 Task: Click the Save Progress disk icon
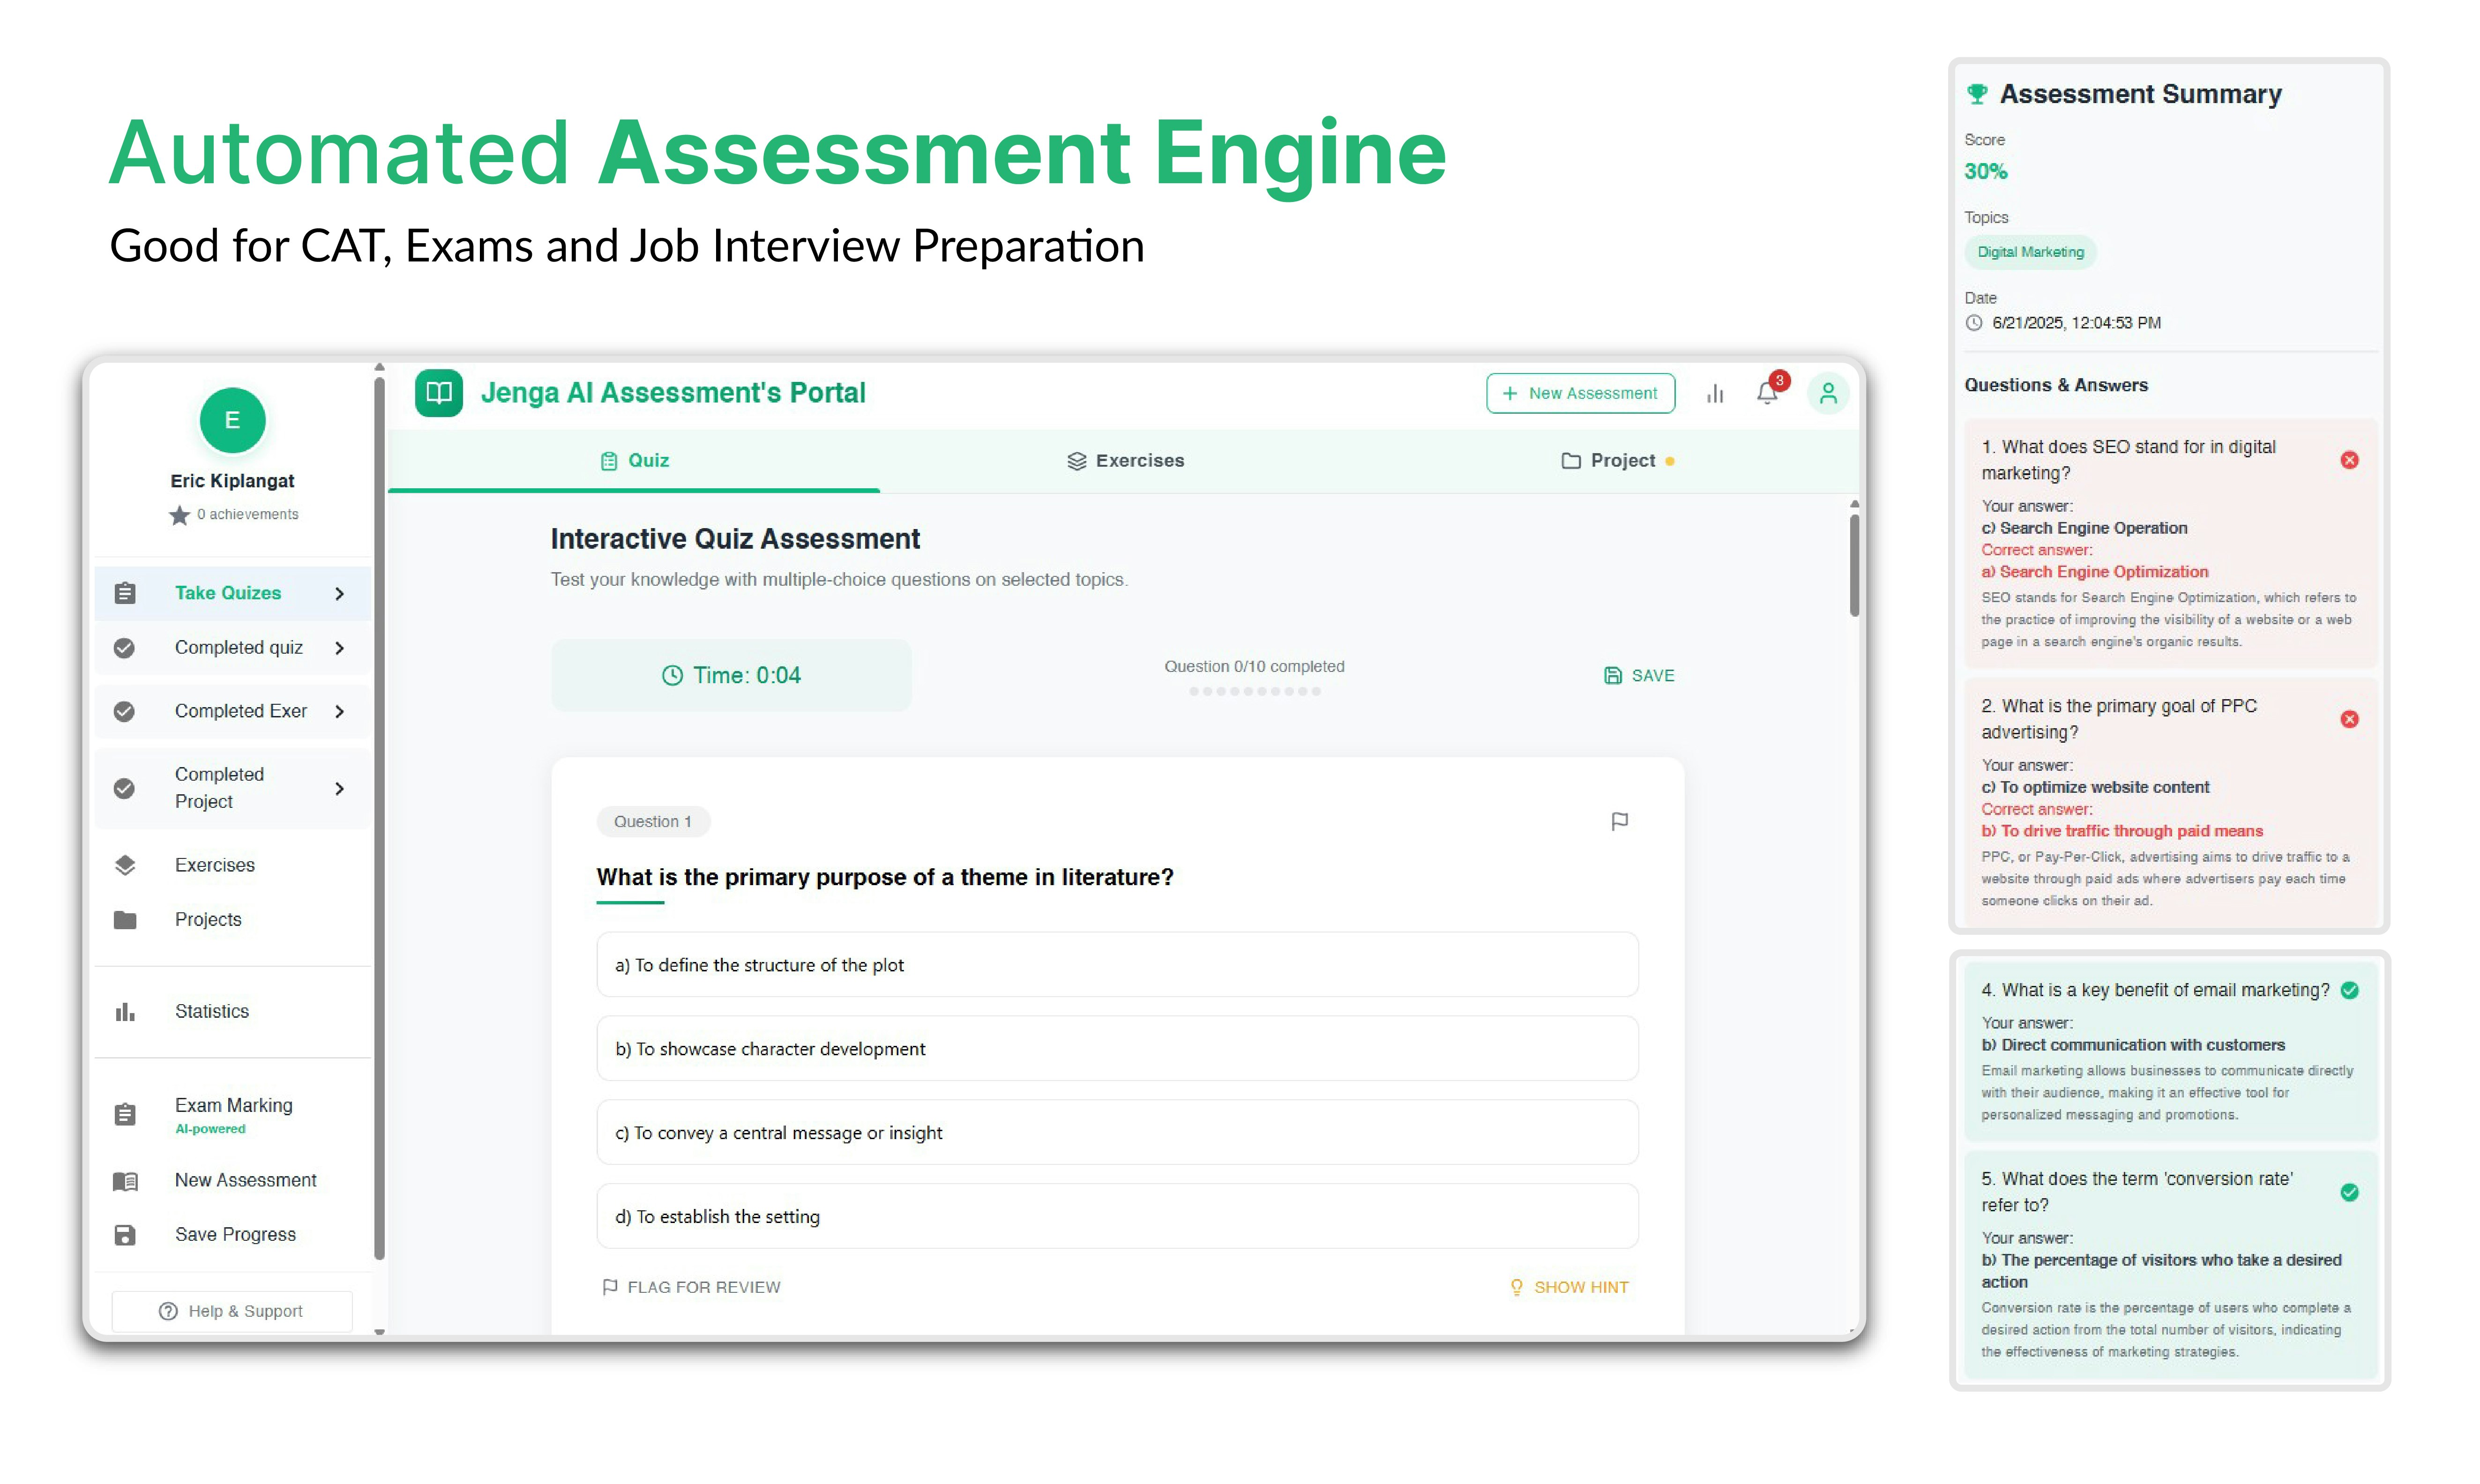pos(125,1235)
